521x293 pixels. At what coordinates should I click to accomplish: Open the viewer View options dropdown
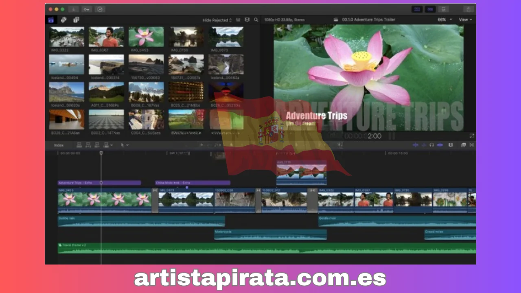[466, 20]
